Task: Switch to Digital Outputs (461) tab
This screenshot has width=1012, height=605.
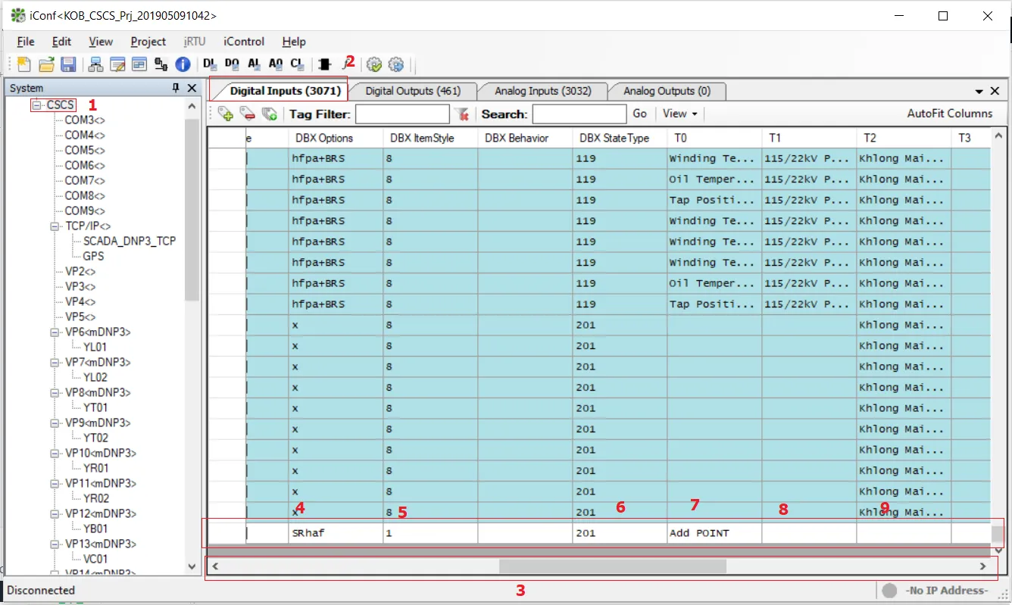Action: (413, 91)
